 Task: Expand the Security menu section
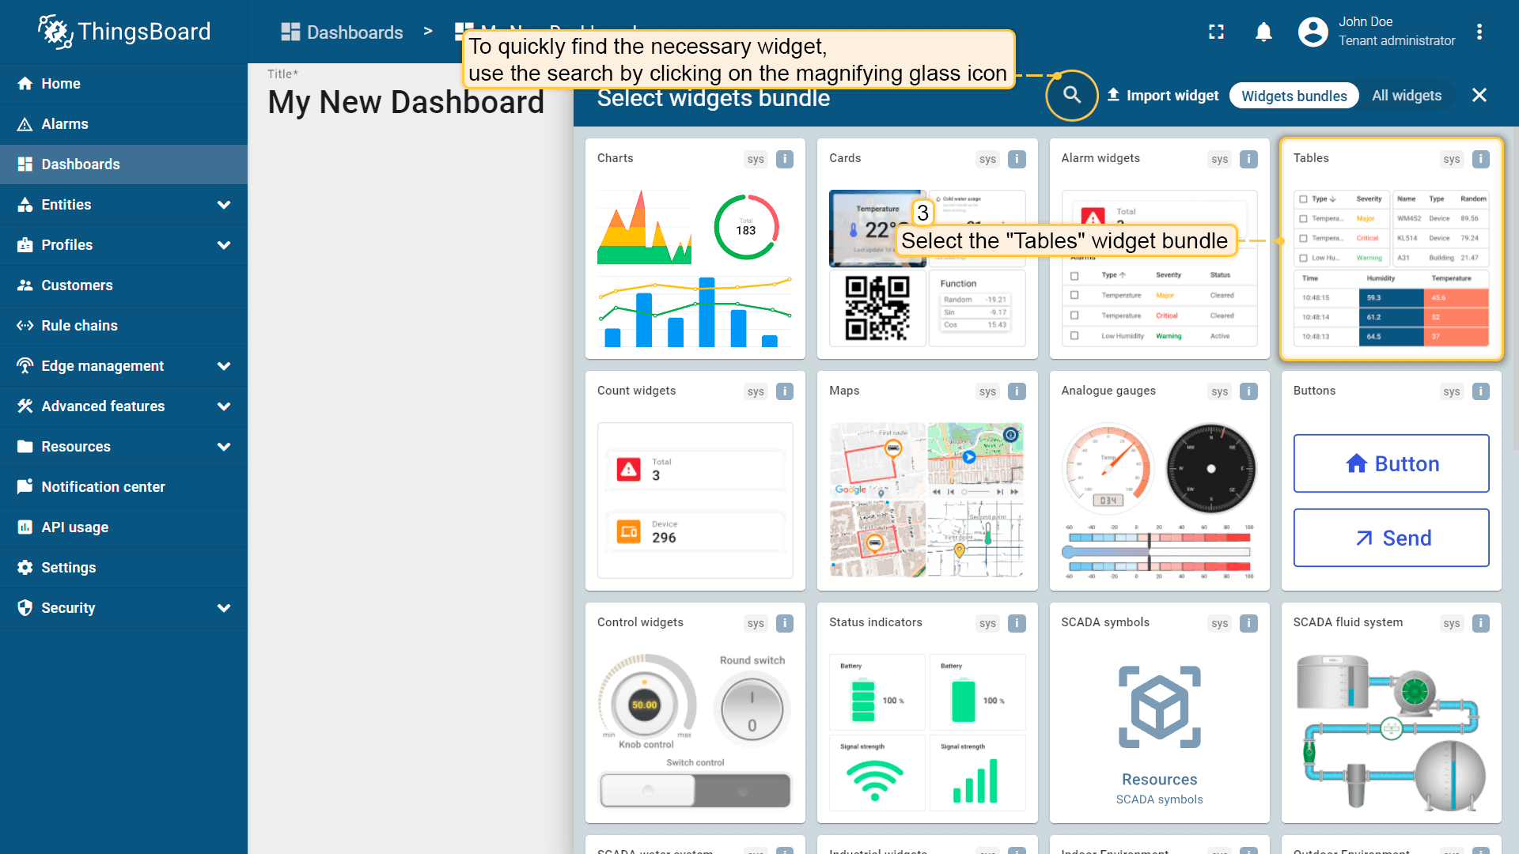[224, 608]
